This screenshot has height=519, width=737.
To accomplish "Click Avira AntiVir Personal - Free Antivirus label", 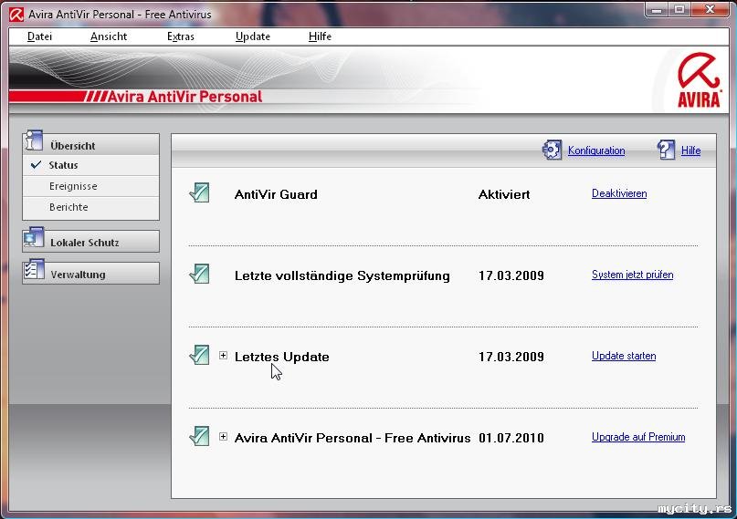I will pyautogui.click(x=352, y=438).
